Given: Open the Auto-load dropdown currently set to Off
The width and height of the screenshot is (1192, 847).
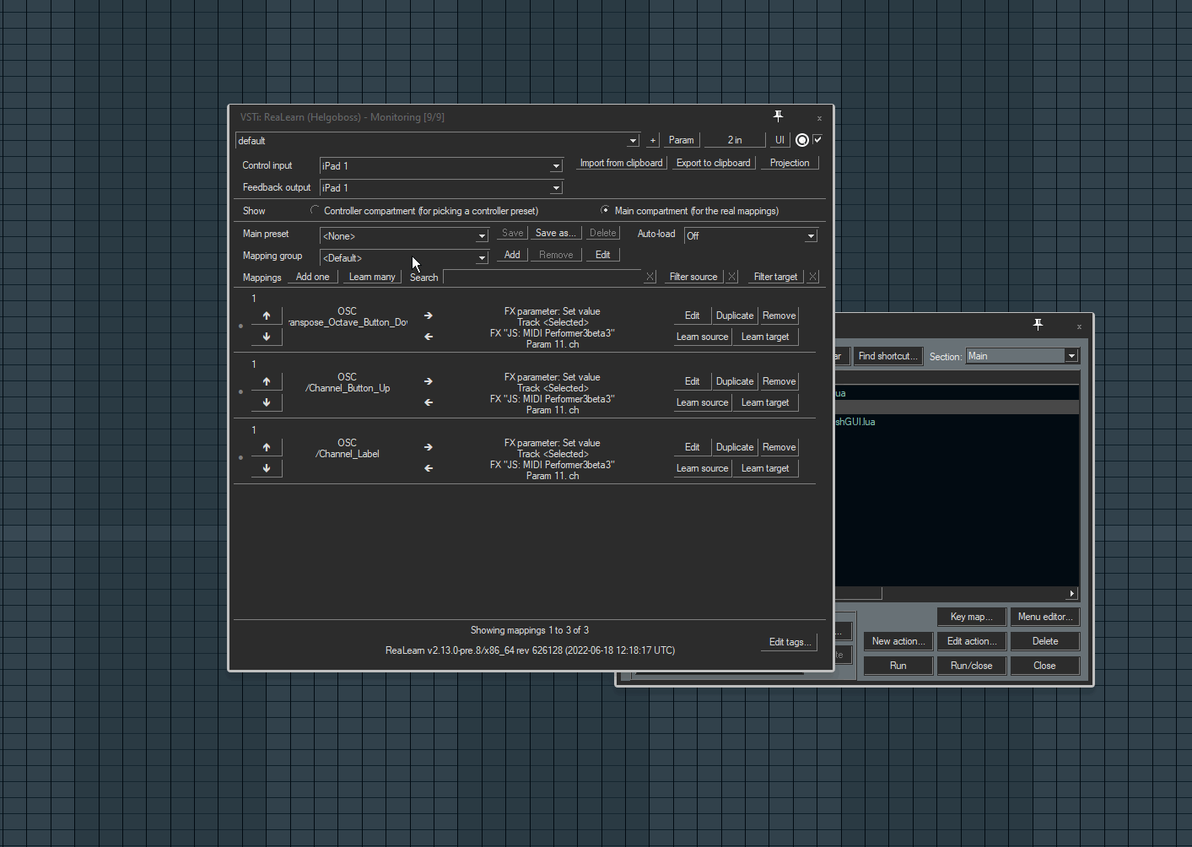Looking at the screenshot, I should pyautogui.click(x=809, y=235).
